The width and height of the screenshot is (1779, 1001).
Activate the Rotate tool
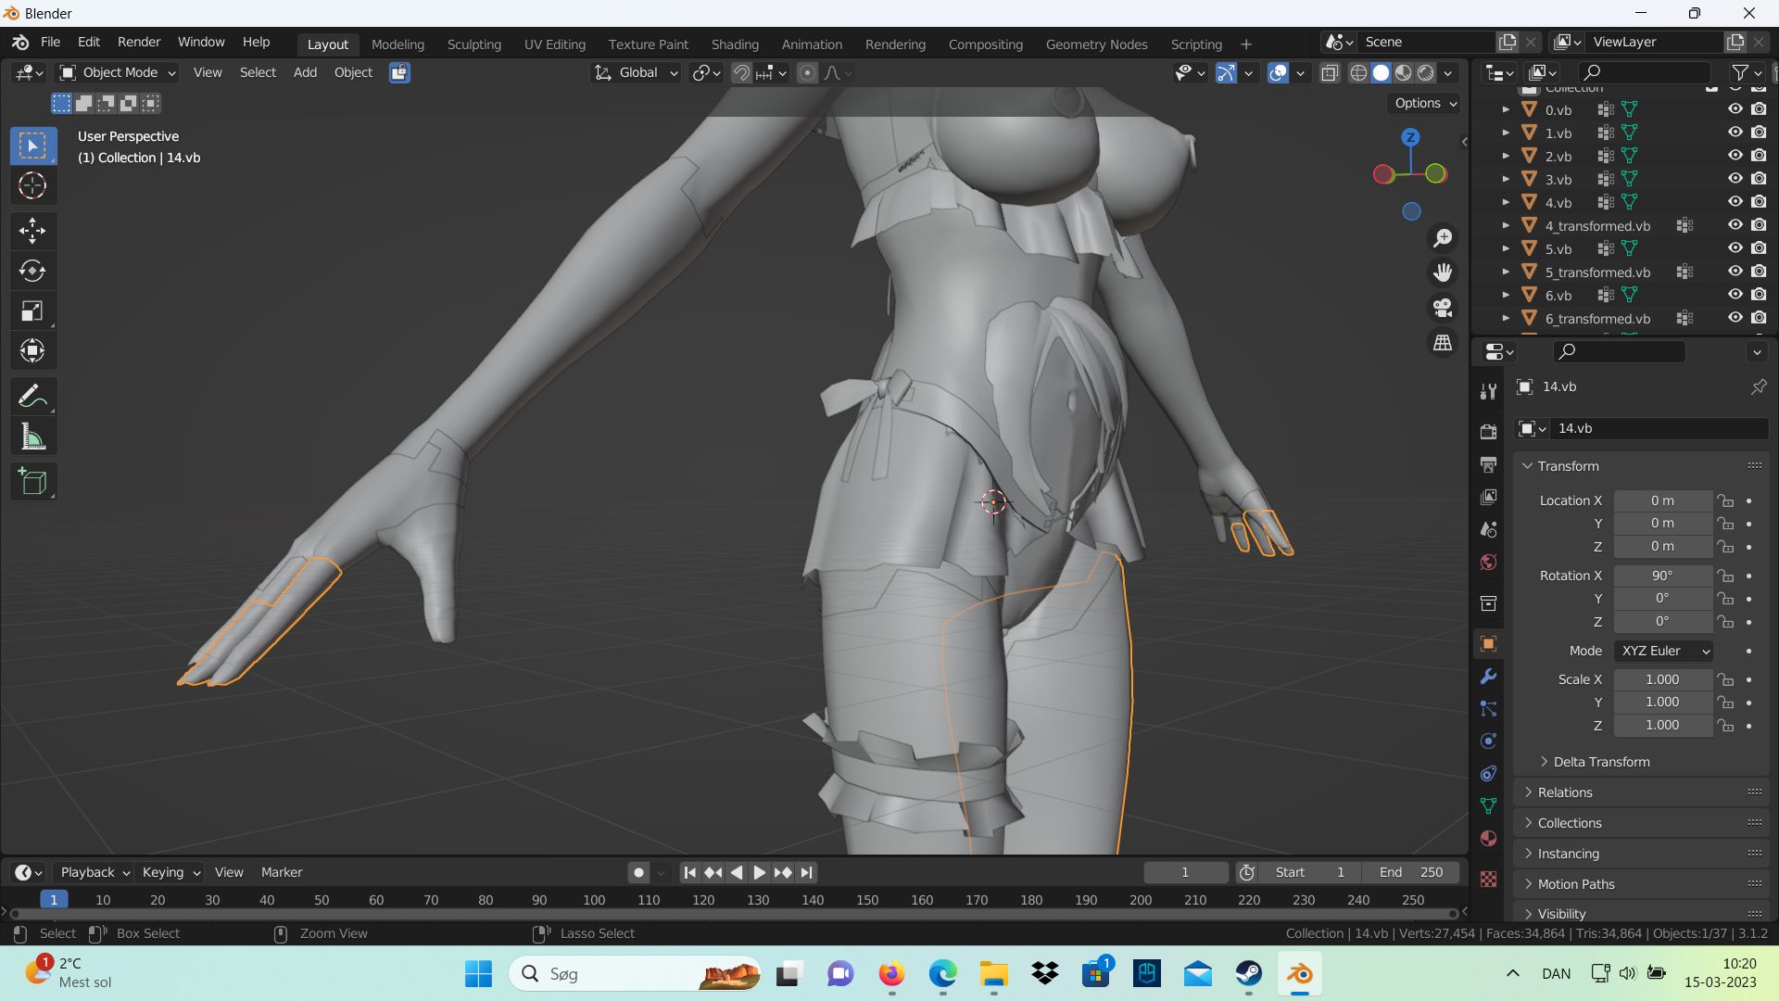coord(32,271)
